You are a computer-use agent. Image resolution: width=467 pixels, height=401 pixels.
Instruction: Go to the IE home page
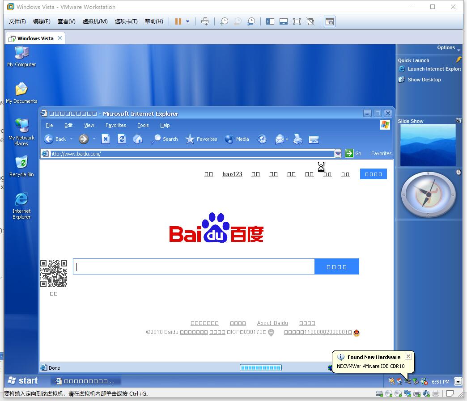pyautogui.click(x=138, y=139)
